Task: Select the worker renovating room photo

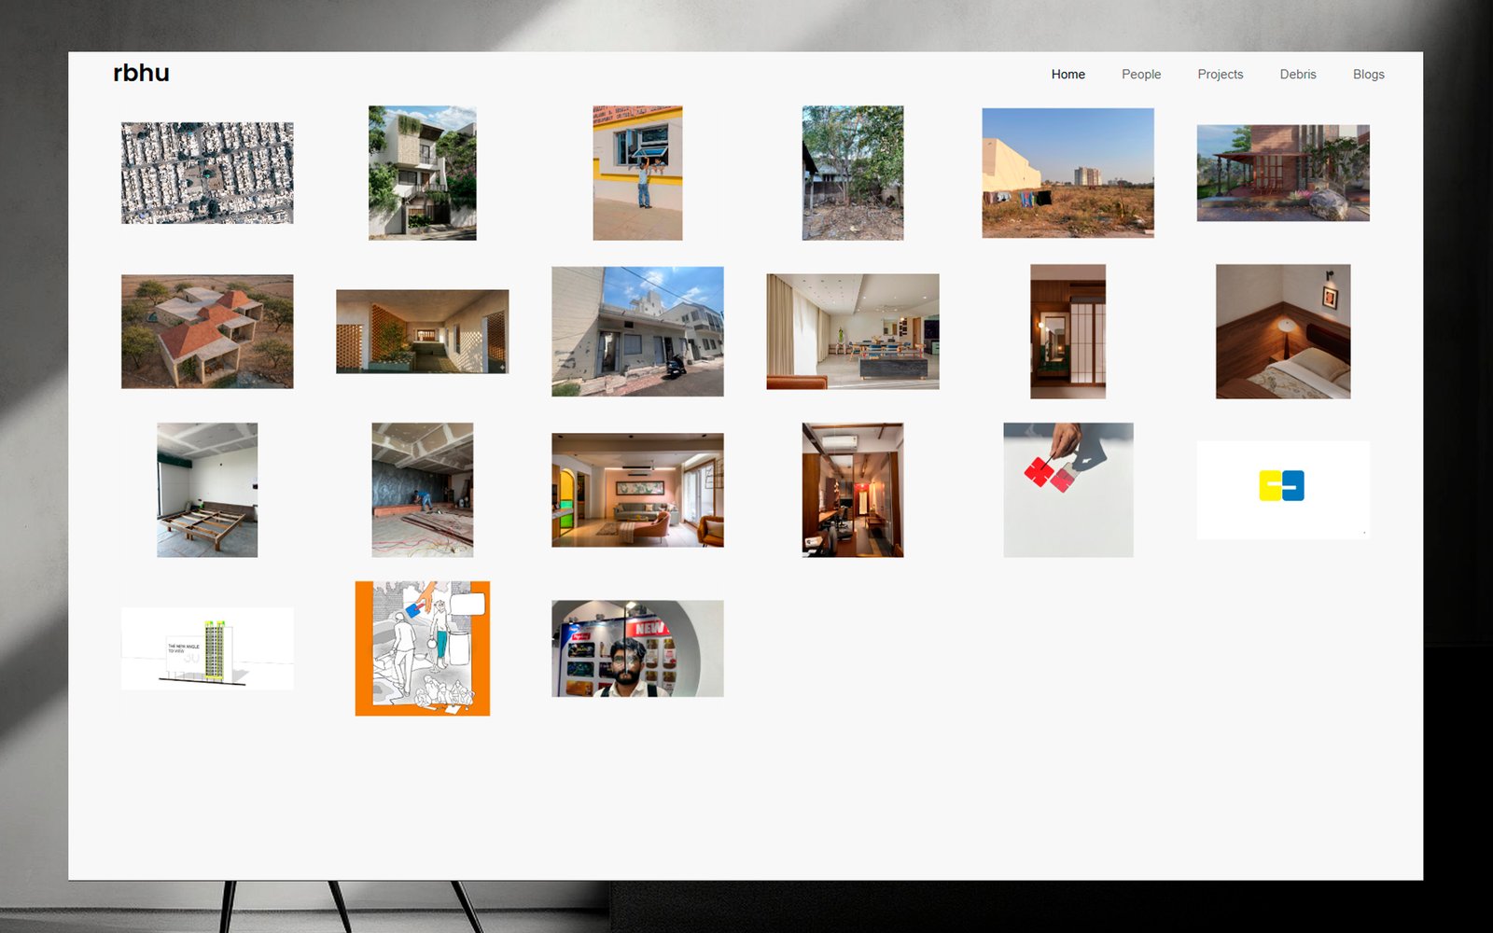Action: point(423,490)
